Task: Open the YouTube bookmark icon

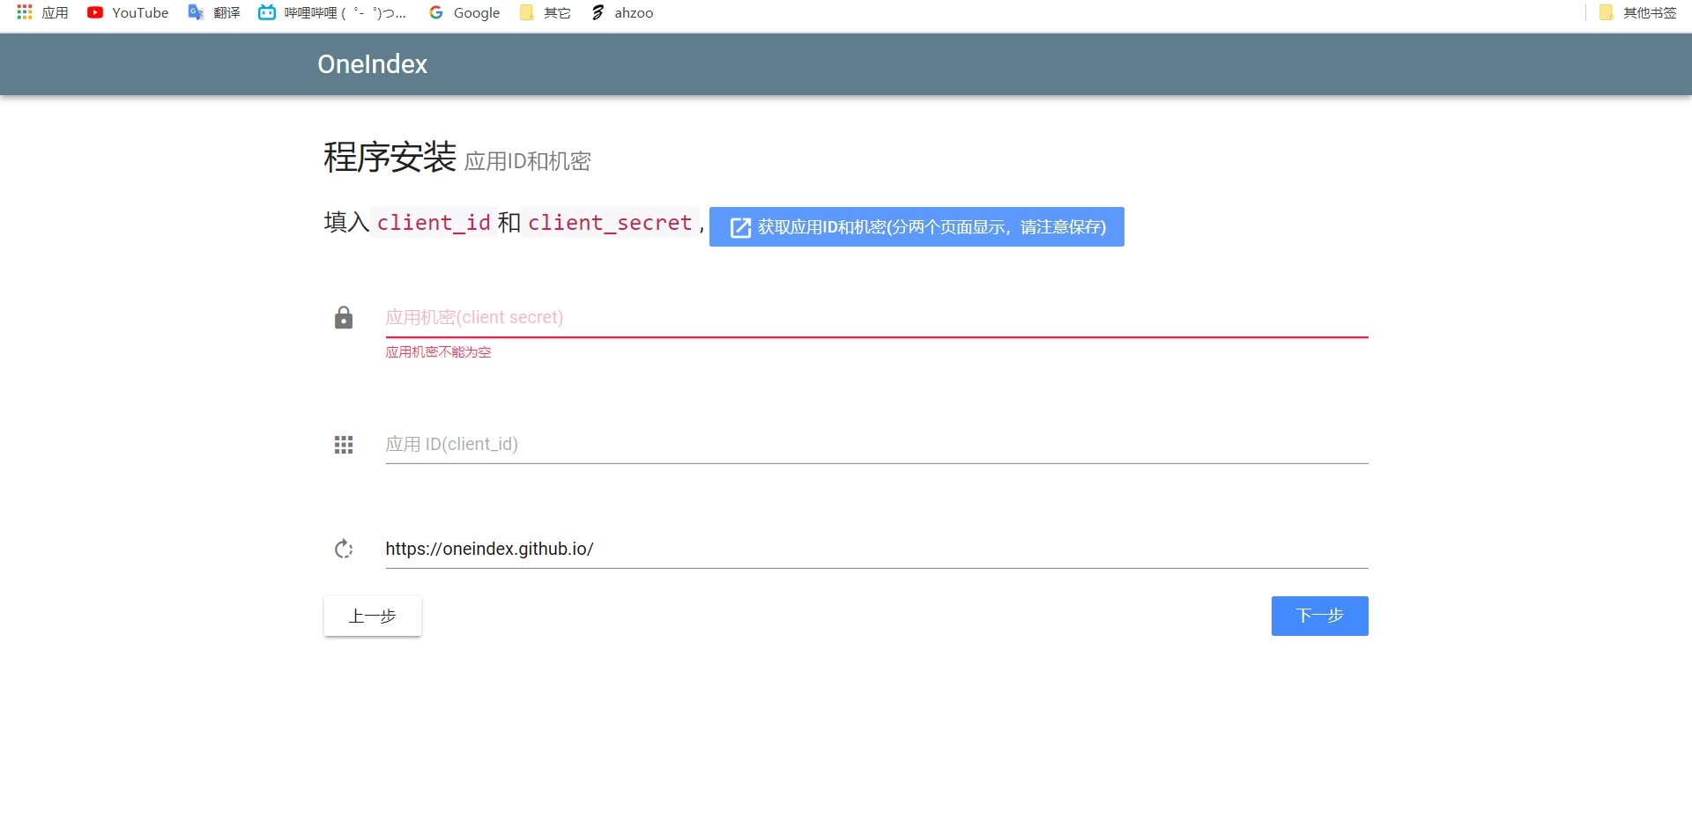Action: (x=95, y=12)
